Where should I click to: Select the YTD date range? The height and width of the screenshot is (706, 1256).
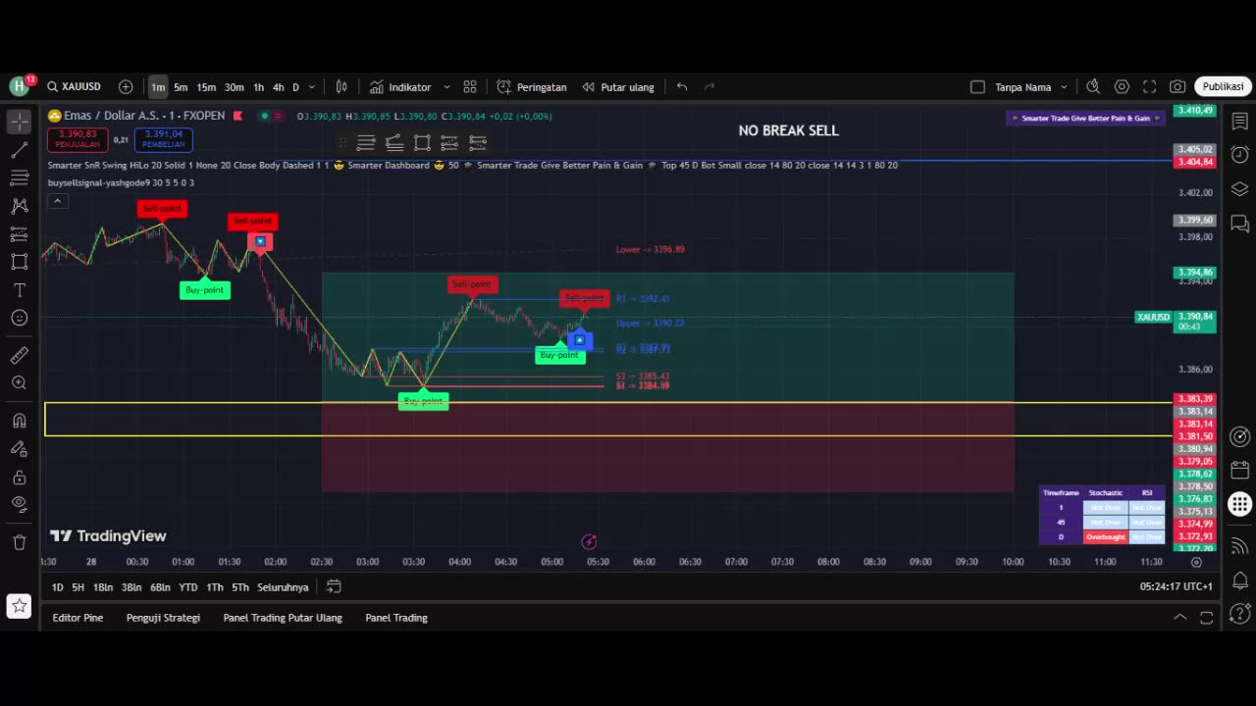point(187,587)
